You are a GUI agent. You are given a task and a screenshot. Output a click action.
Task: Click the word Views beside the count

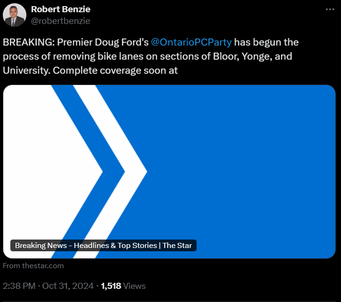click(x=135, y=286)
